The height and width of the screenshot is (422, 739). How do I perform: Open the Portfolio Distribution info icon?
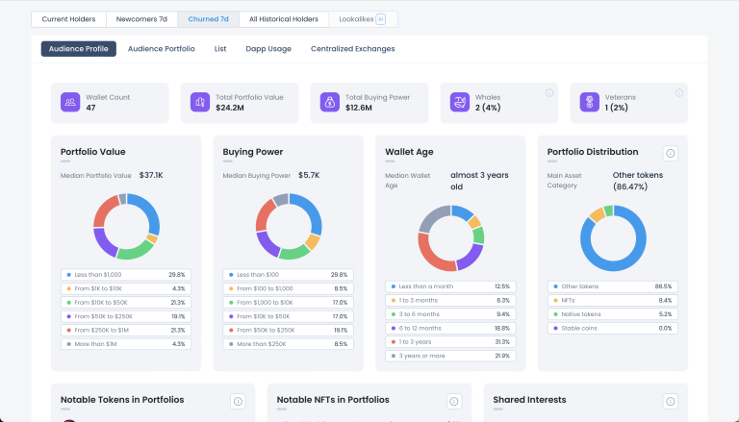pos(671,153)
